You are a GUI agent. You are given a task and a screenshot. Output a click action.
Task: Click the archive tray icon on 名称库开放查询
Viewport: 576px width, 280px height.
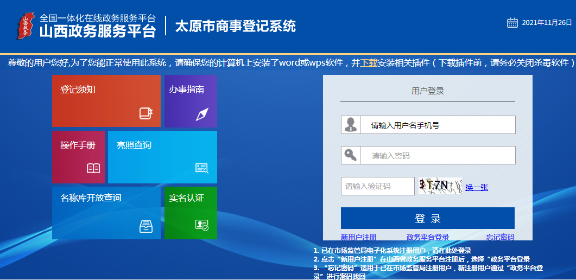pyautogui.click(x=146, y=226)
